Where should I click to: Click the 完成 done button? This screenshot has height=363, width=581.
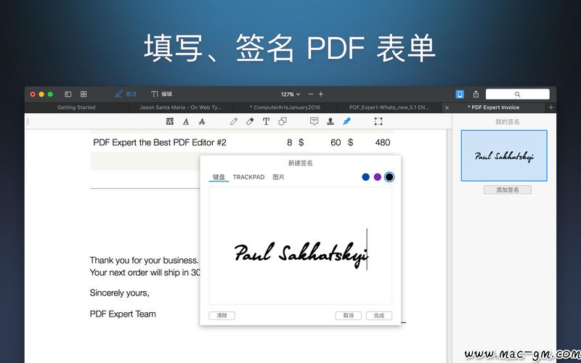(x=379, y=316)
